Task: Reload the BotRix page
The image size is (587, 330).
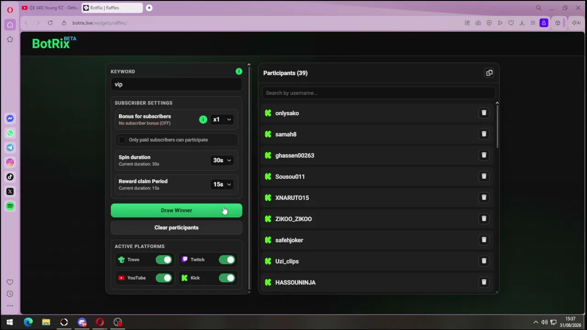Action: point(50,23)
